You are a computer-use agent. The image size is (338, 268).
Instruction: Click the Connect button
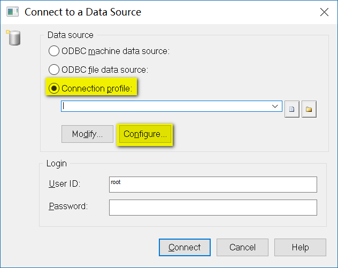[185, 247]
